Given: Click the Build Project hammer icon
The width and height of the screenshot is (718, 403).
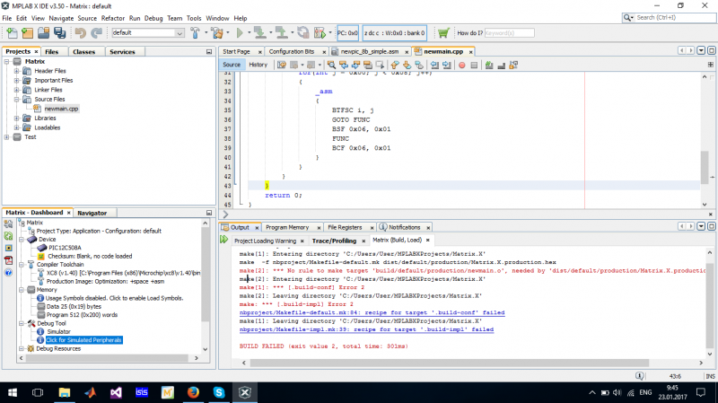Looking at the screenshot, I should [196, 33].
